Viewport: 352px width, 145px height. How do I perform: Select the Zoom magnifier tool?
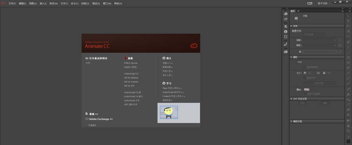[x=348, y=131]
